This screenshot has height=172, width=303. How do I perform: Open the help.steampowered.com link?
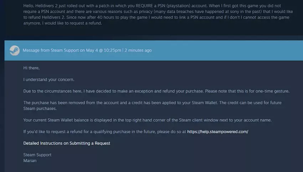(x=217, y=132)
